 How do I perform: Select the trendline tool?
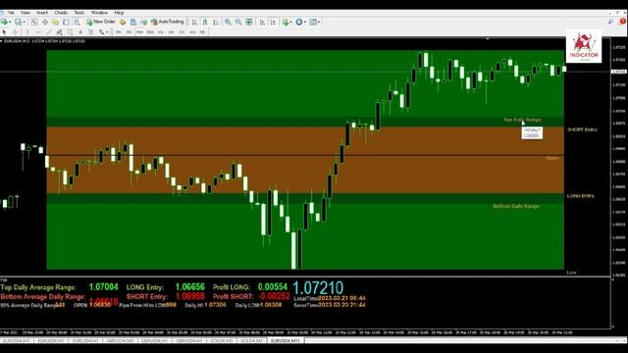pyautogui.click(x=48, y=32)
